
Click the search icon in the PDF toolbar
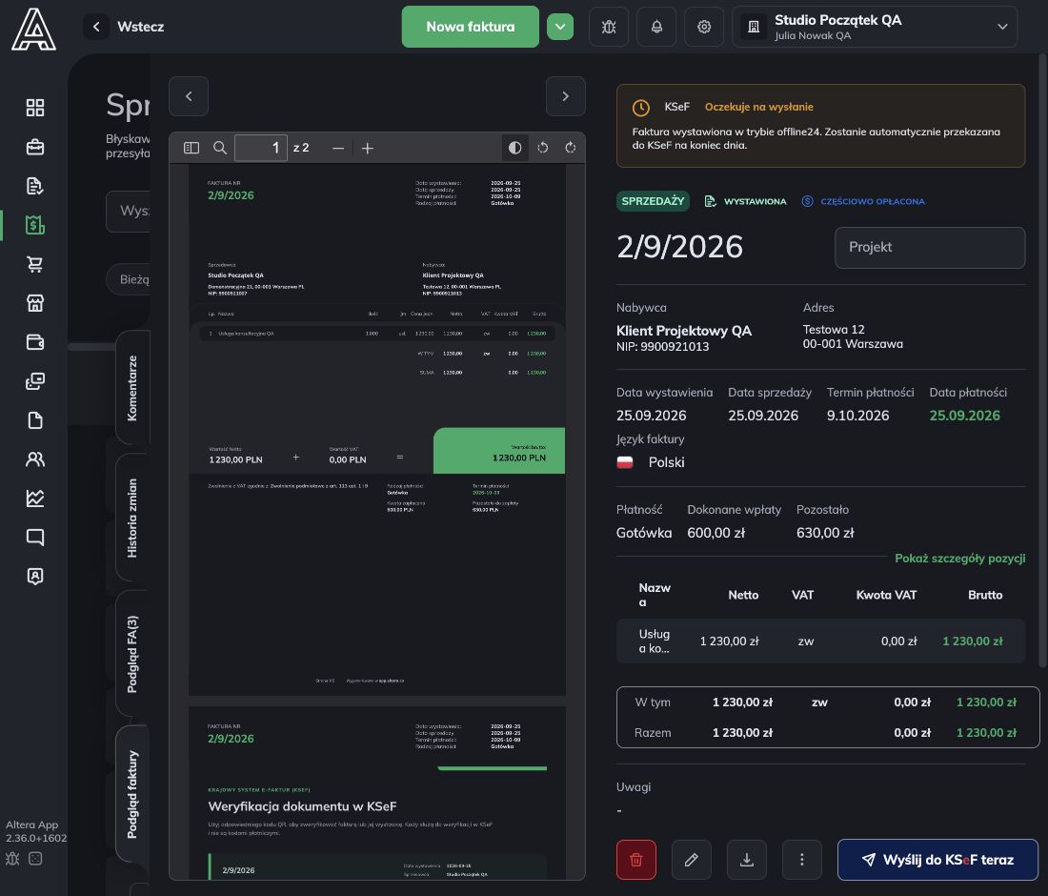[219, 148]
